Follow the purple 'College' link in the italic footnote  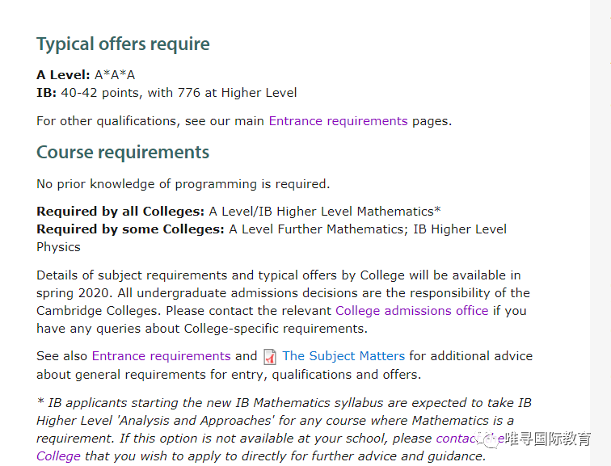tap(58, 456)
